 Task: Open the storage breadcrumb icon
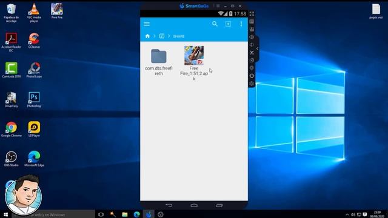pyautogui.click(x=162, y=36)
